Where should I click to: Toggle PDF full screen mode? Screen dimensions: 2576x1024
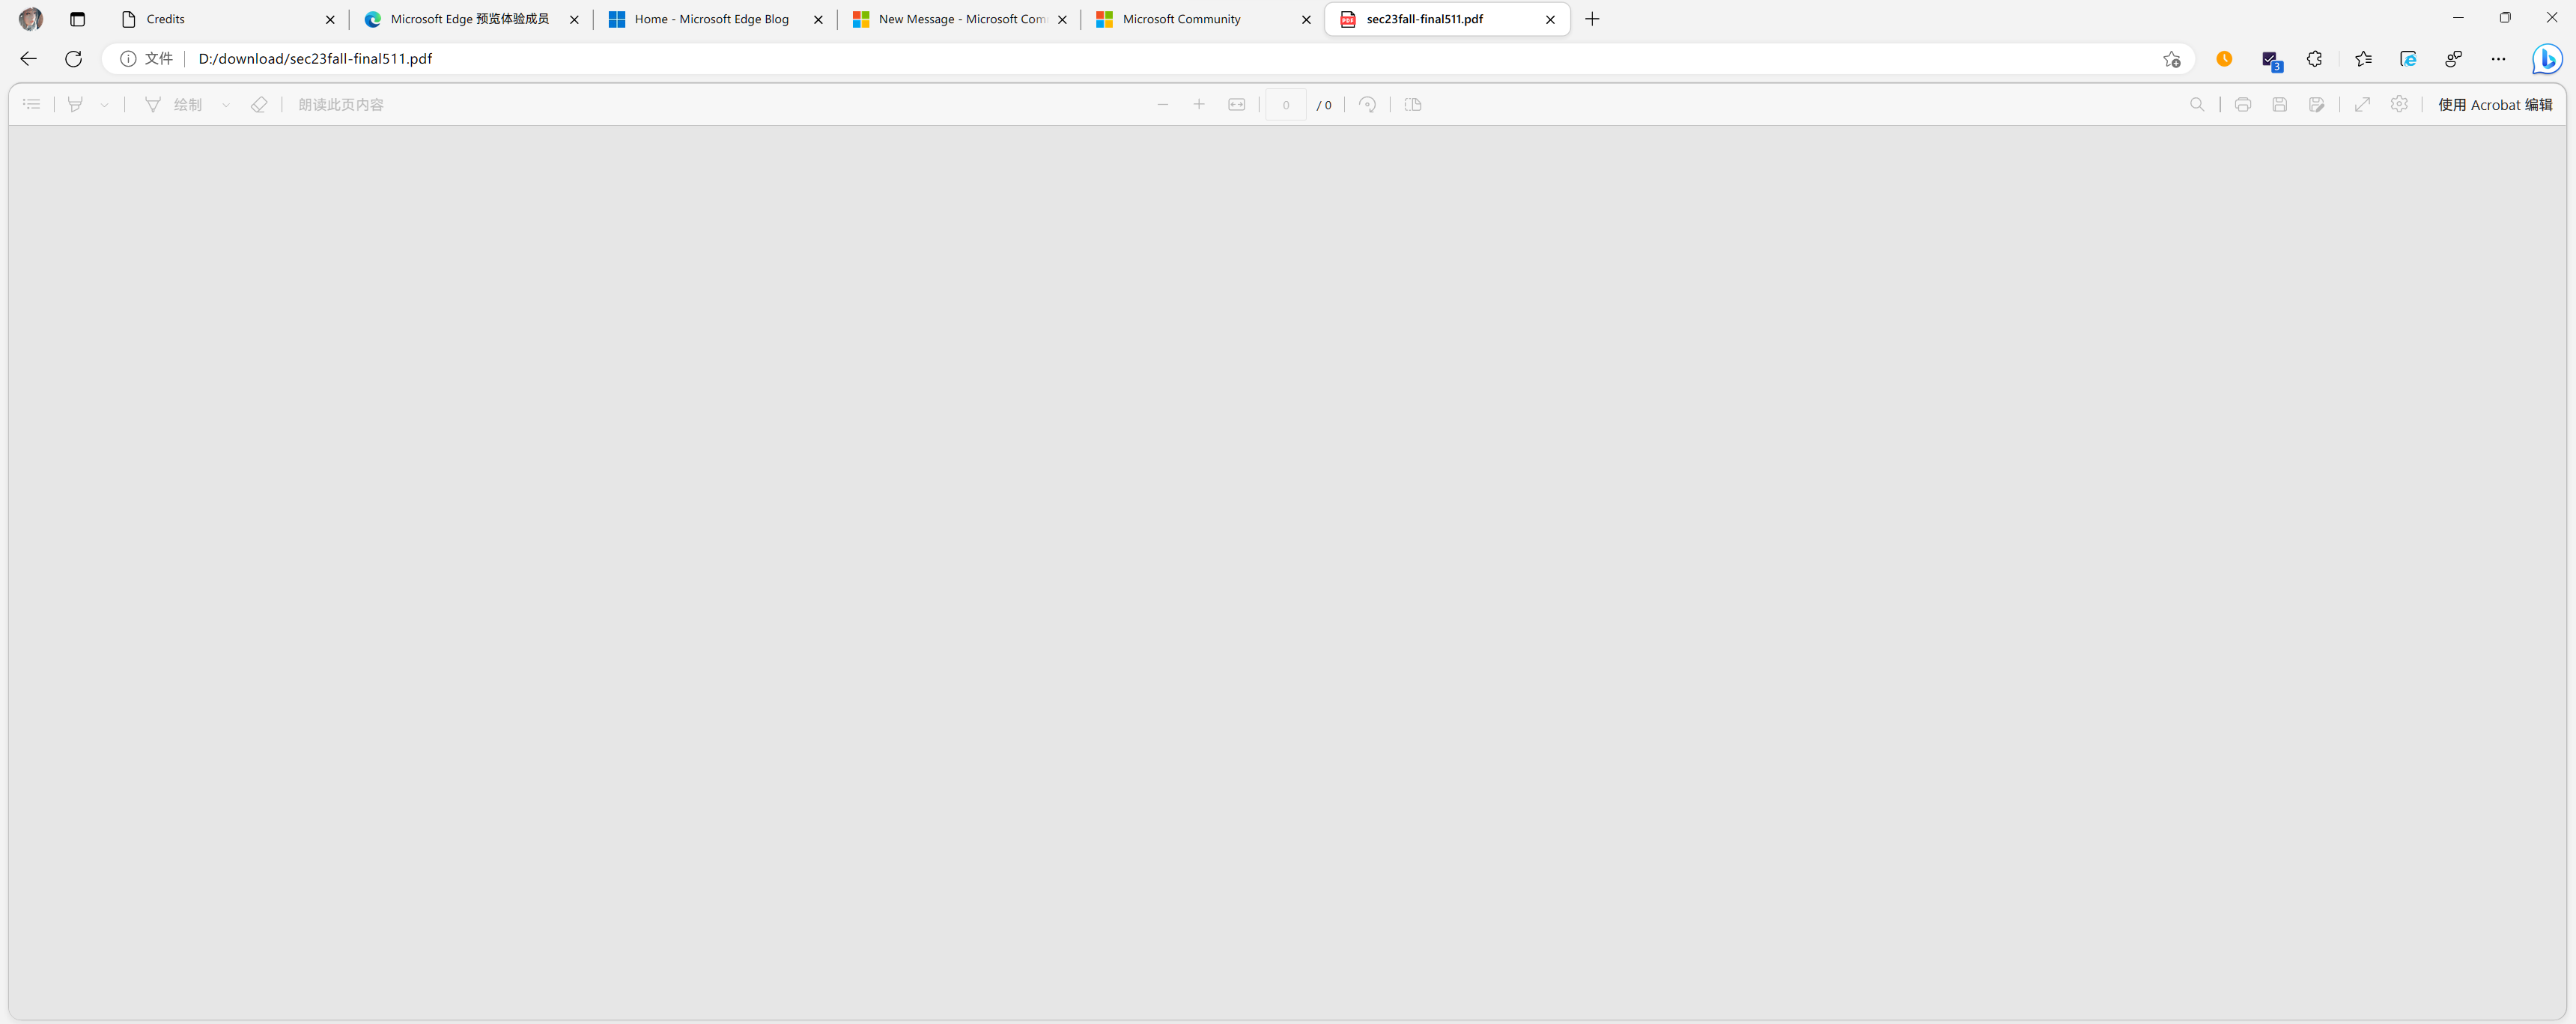click(2362, 104)
